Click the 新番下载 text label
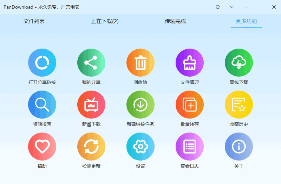Image resolution: width=281 pixels, height=192 pixels. click(x=91, y=124)
